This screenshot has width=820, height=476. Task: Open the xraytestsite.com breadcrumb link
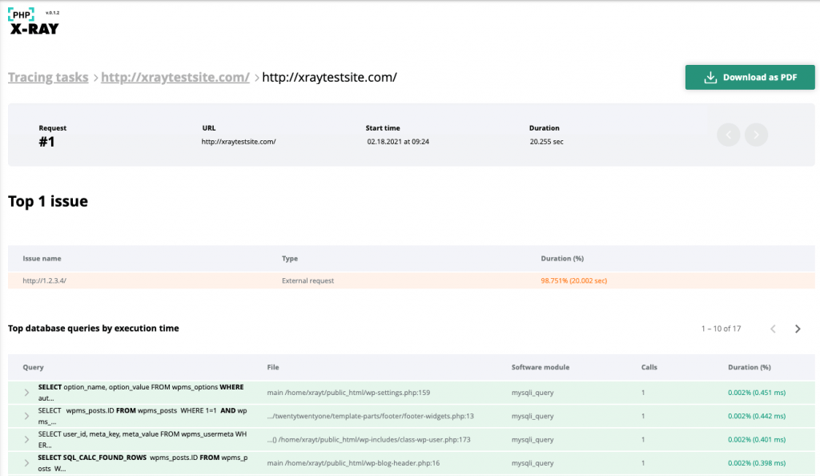(x=175, y=77)
